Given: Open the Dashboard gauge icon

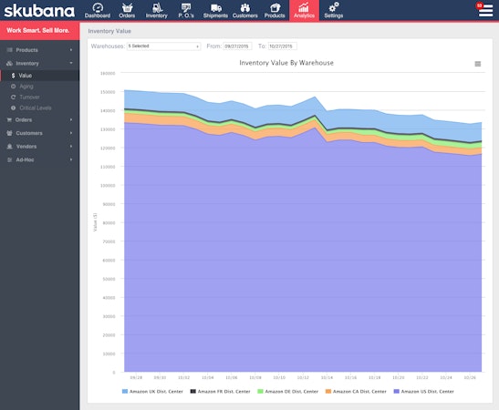Looking at the screenshot, I should [98, 7].
